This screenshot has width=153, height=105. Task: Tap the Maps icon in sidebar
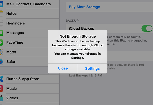click(x=1, y=52)
